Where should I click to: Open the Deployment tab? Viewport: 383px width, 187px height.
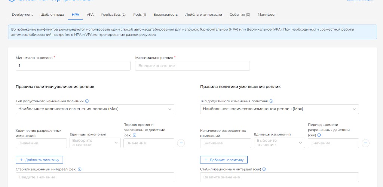tap(22, 15)
